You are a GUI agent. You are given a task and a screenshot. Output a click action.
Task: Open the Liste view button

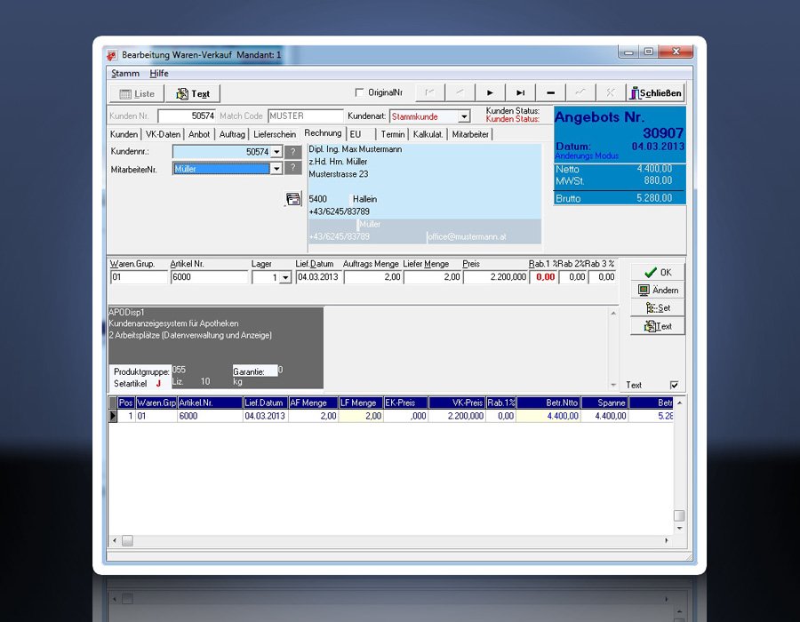coord(136,94)
